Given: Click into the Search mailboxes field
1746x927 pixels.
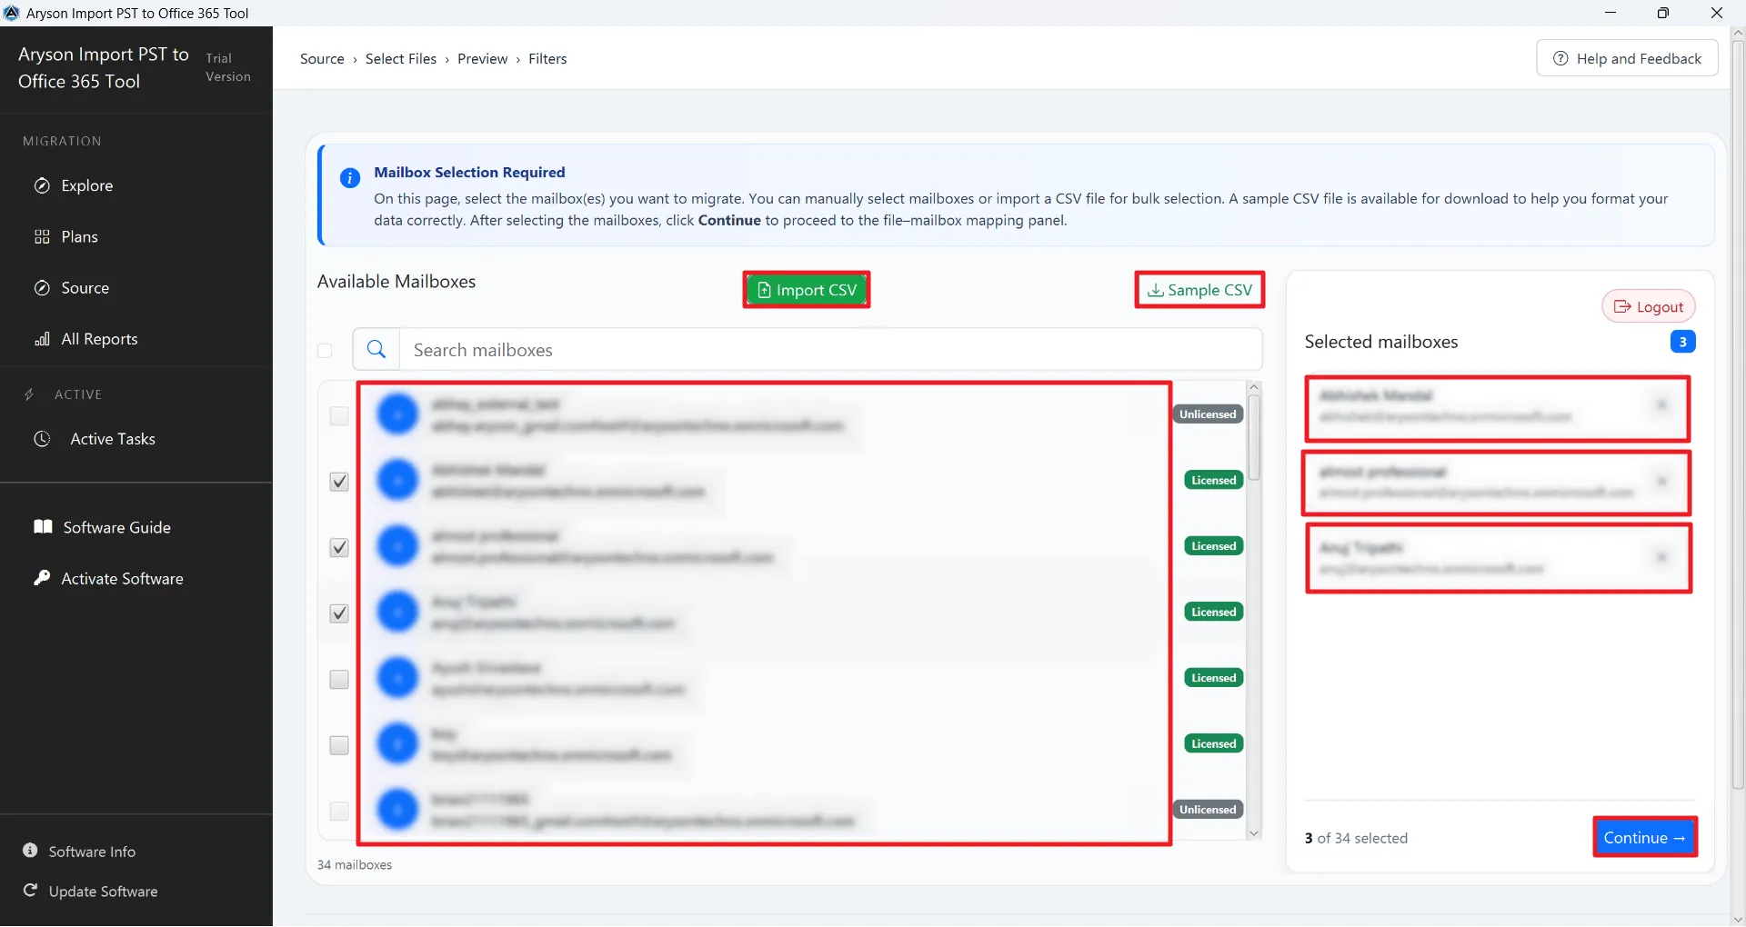Looking at the screenshot, I should click(x=828, y=351).
